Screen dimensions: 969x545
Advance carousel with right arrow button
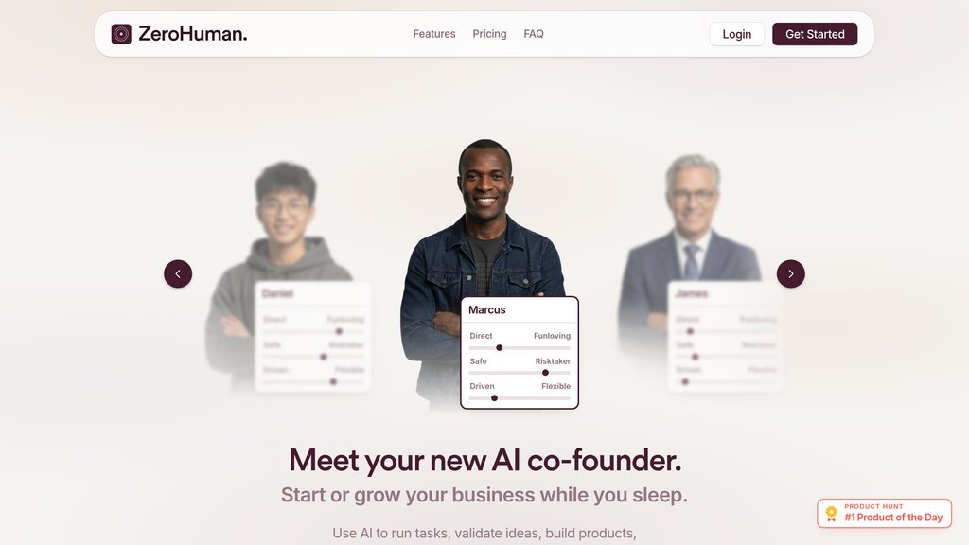(x=791, y=273)
